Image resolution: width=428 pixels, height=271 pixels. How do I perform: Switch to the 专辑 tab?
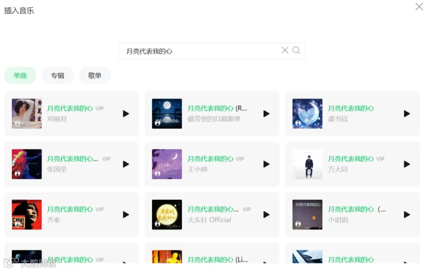pyautogui.click(x=58, y=75)
